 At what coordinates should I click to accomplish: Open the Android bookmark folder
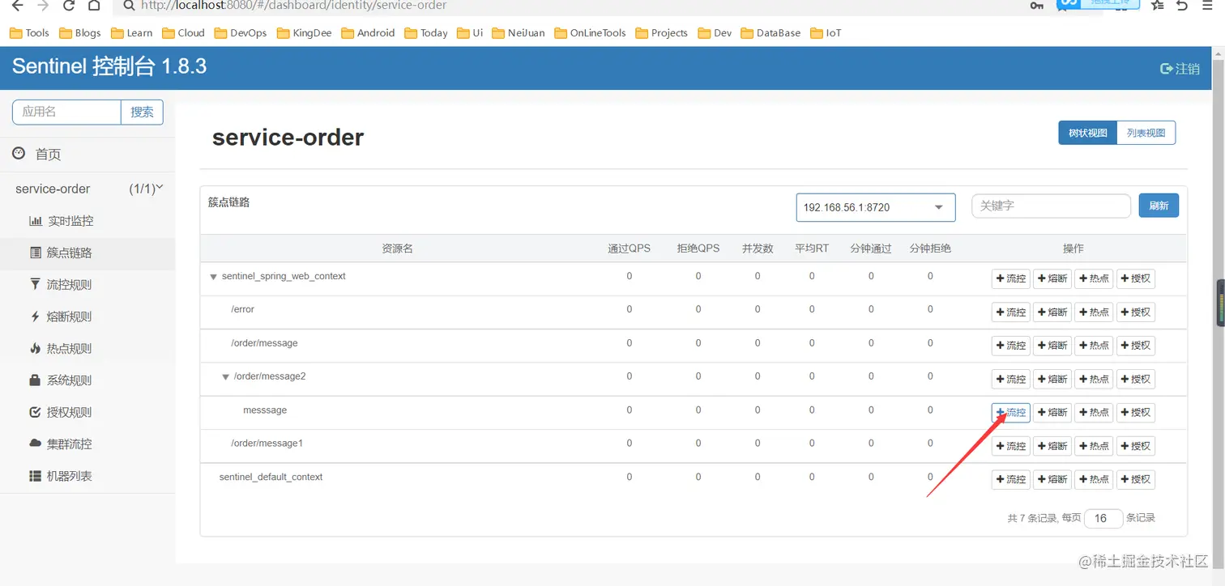click(x=368, y=33)
